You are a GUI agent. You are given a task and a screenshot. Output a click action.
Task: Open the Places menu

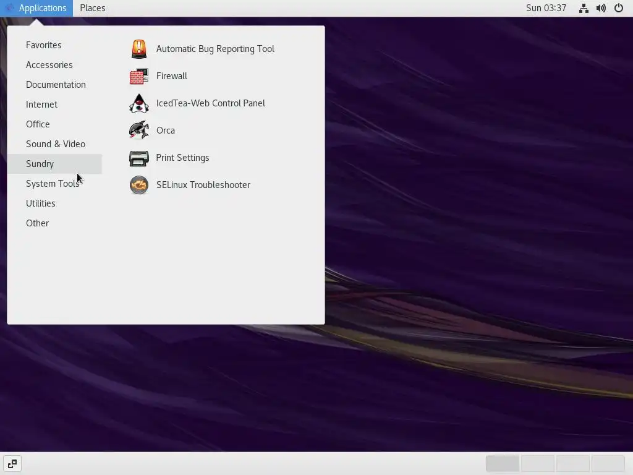click(93, 8)
